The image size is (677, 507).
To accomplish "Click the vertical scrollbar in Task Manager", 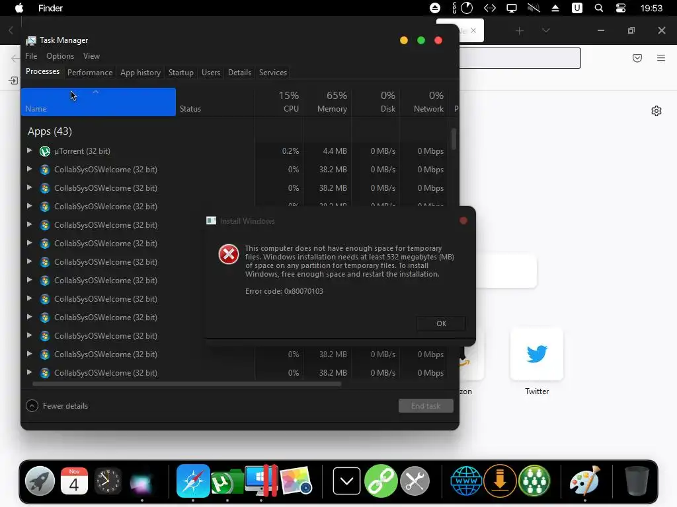I will point(454,139).
